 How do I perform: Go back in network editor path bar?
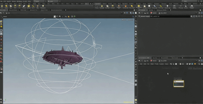tap(139, 61)
